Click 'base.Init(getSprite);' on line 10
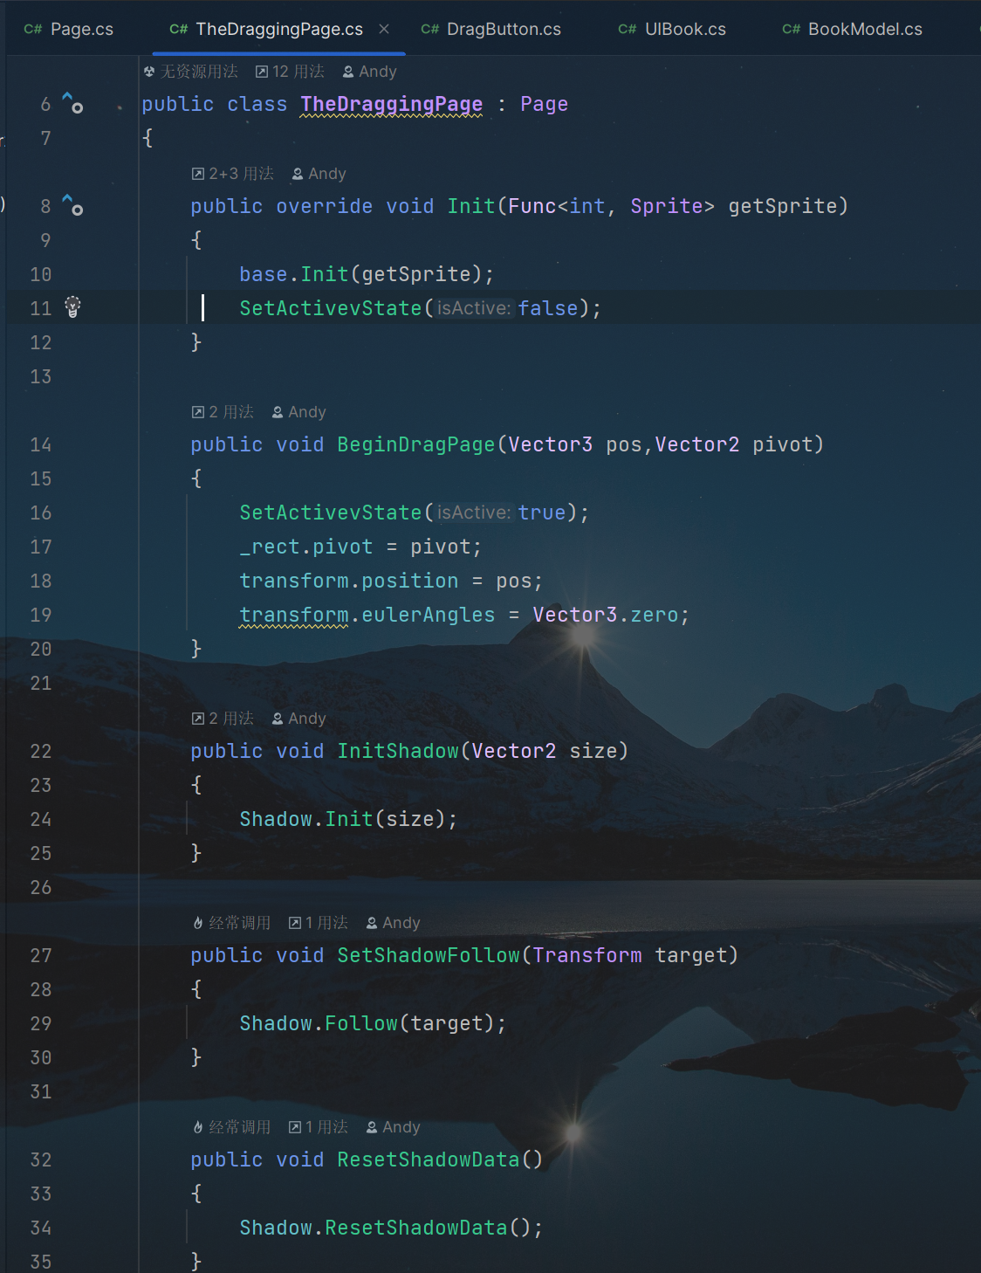Screen dimensions: 981x1273 click(367, 274)
